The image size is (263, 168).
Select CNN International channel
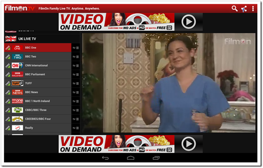click(x=38, y=66)
